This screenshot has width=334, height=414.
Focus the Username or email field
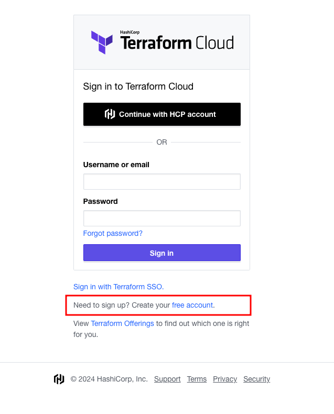pos(161,182)
